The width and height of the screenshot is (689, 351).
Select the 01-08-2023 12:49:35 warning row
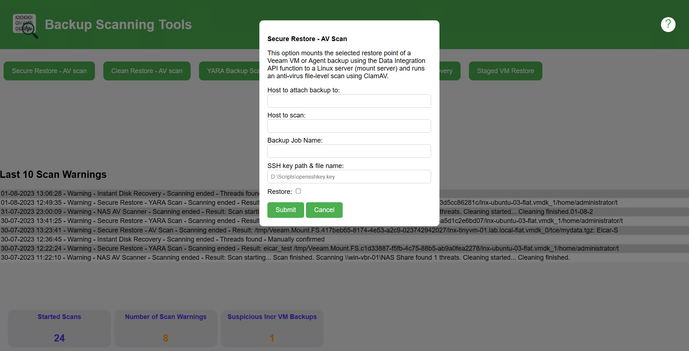click(344, 203)
